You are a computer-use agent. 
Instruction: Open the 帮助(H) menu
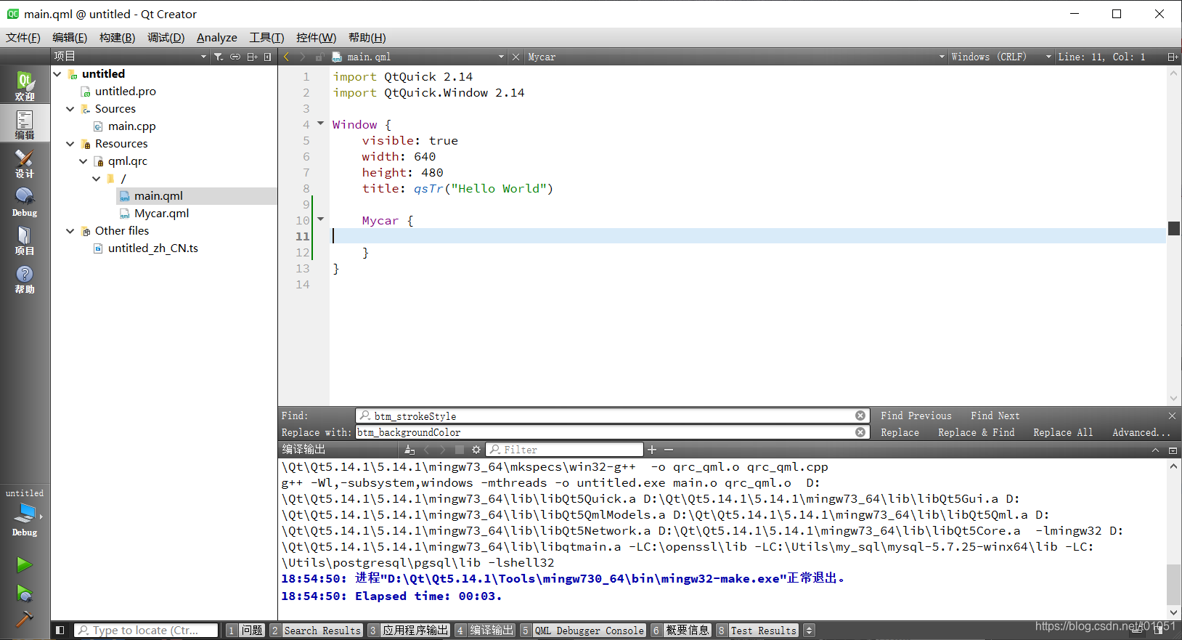(367, 37)
